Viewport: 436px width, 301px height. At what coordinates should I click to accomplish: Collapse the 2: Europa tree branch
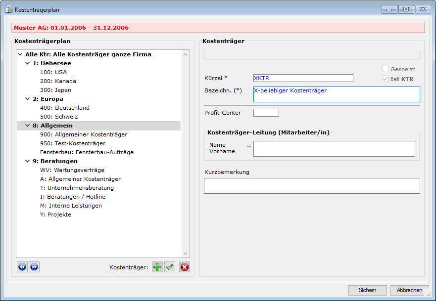(x=28, y=99)
